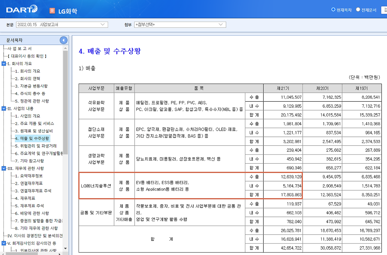
Task: Collapse the 문서목차 panel via blue arrow icon
Action: coord(63,40)
